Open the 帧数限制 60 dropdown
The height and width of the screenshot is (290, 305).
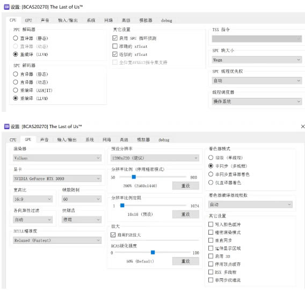(82, 199)
